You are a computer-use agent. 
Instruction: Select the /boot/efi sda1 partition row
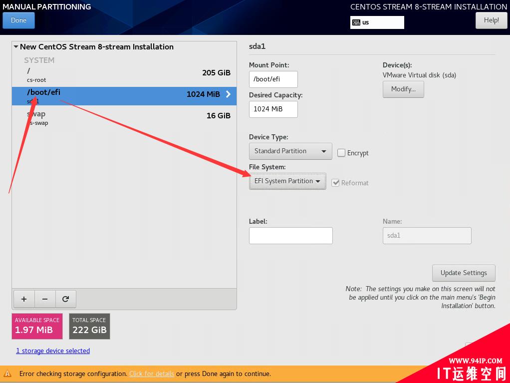(x=124, y=96)
